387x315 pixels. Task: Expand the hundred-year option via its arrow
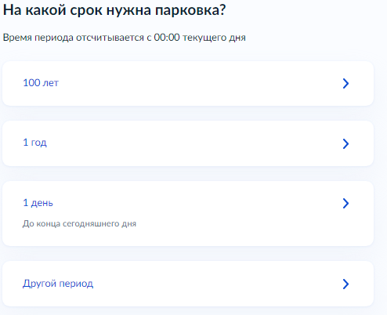(x=345, y=84)
